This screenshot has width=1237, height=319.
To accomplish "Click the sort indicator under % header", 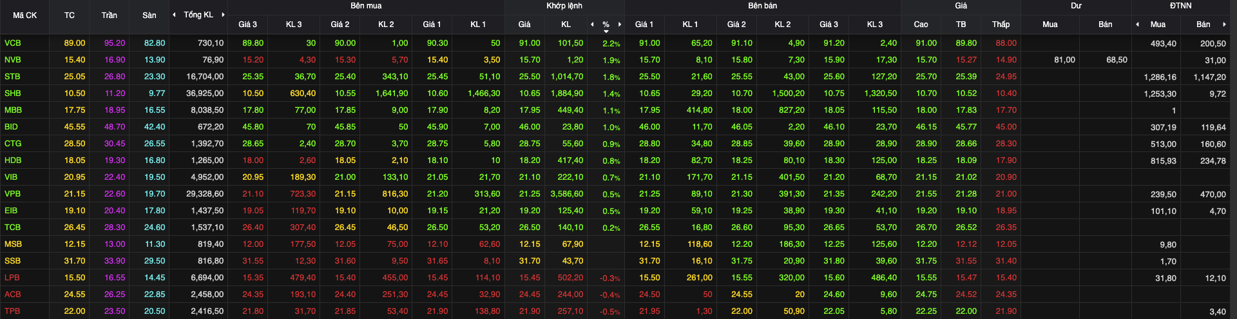I will point(606,32).
